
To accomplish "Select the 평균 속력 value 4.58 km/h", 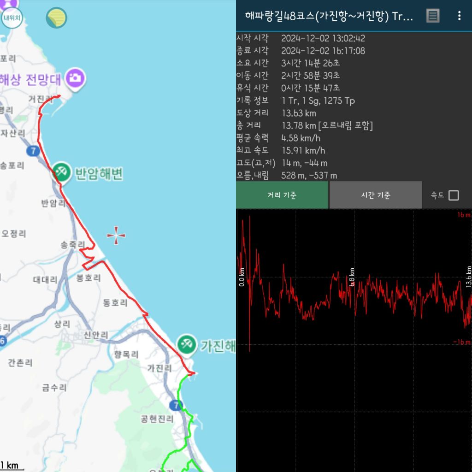I will click(301, 138).
